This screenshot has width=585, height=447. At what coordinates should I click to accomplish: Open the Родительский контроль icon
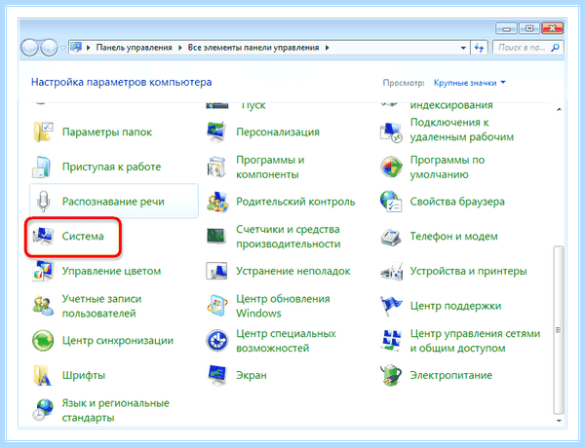tap(217, 202)
